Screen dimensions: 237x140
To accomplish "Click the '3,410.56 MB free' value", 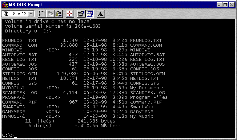I will point(98,126).
